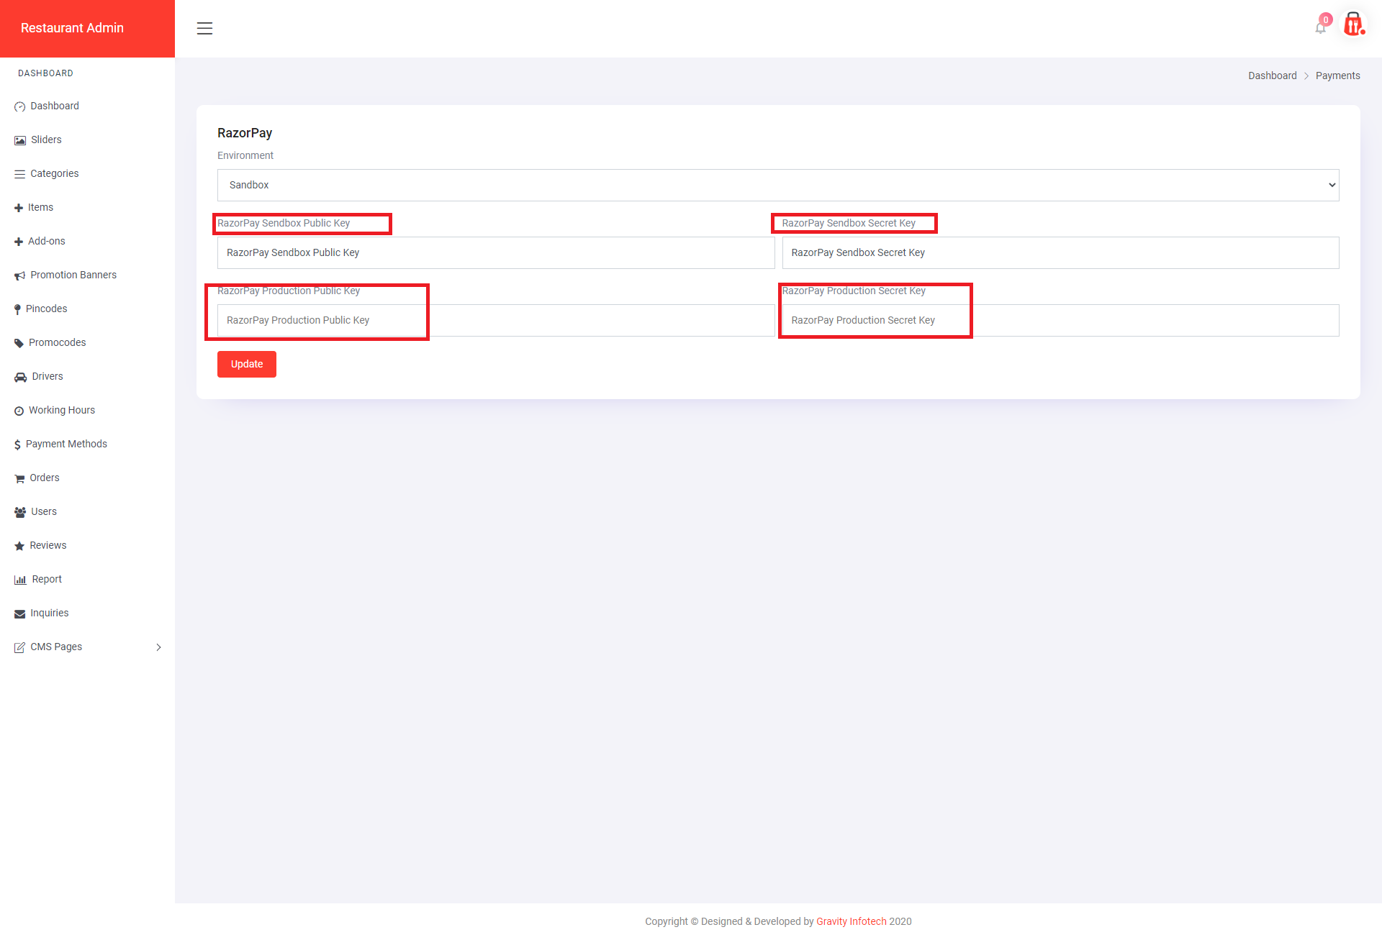Click the Dashboard breadcrumb link
Screen dimensions: 1382x940
(1272, 76)
